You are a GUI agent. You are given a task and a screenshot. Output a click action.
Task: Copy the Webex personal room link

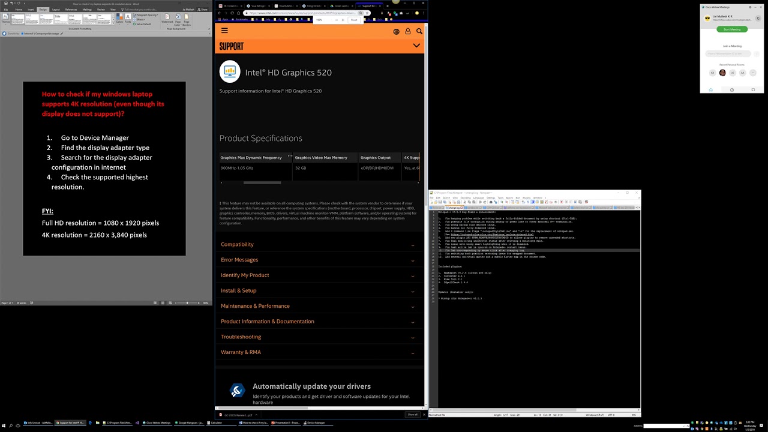tap(758, 19)
